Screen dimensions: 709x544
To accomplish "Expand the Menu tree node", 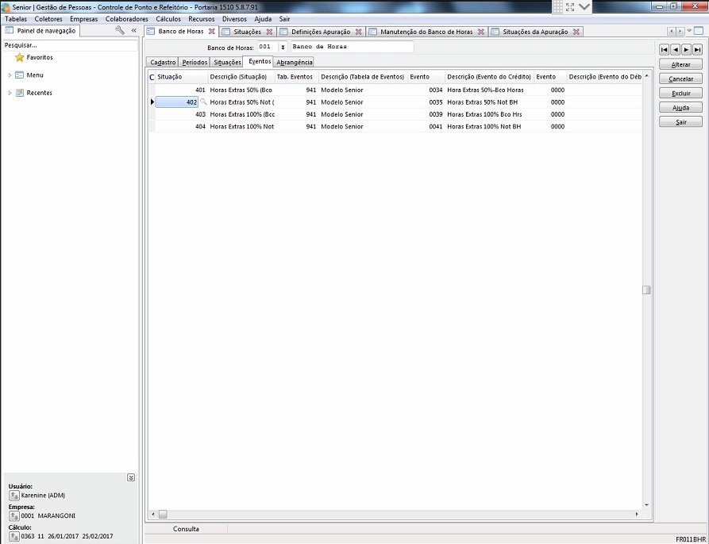I will (10, 75).
